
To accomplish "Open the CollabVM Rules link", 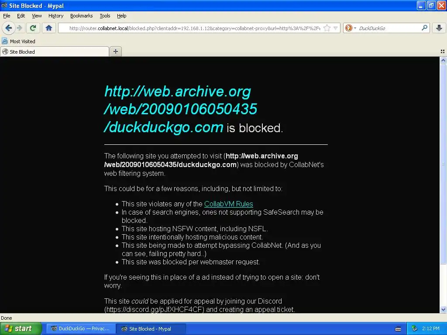I will click(229, 204).
